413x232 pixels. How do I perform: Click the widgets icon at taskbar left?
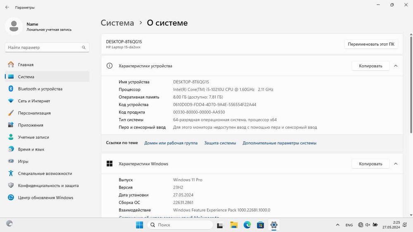9,224
